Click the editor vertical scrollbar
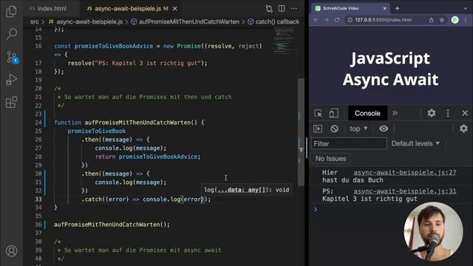The width and height of the screenshot is (473, 266). pos(301,132)
